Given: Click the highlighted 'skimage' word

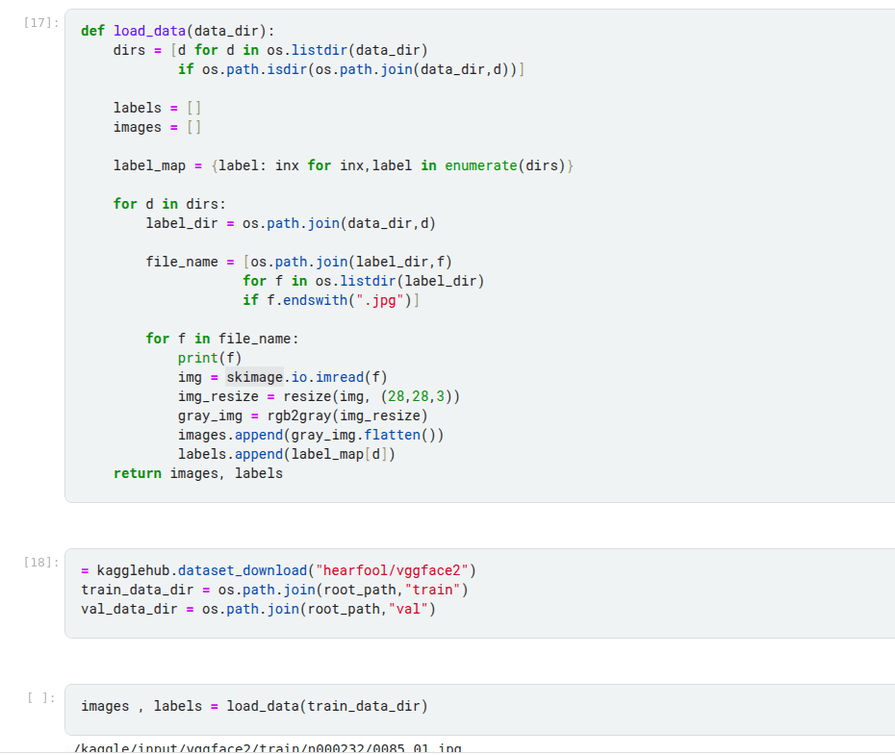Looking at the screenshot, I should [255, 377].
